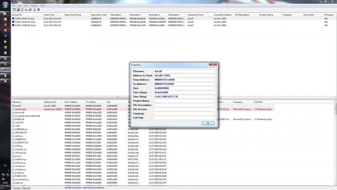Open Advanced Options from the toolbar

pos(14,10)
